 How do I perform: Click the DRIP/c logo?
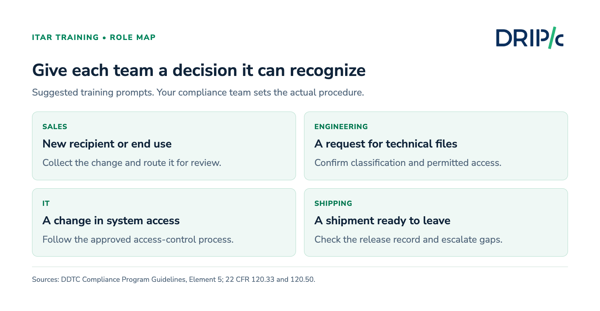530,38
